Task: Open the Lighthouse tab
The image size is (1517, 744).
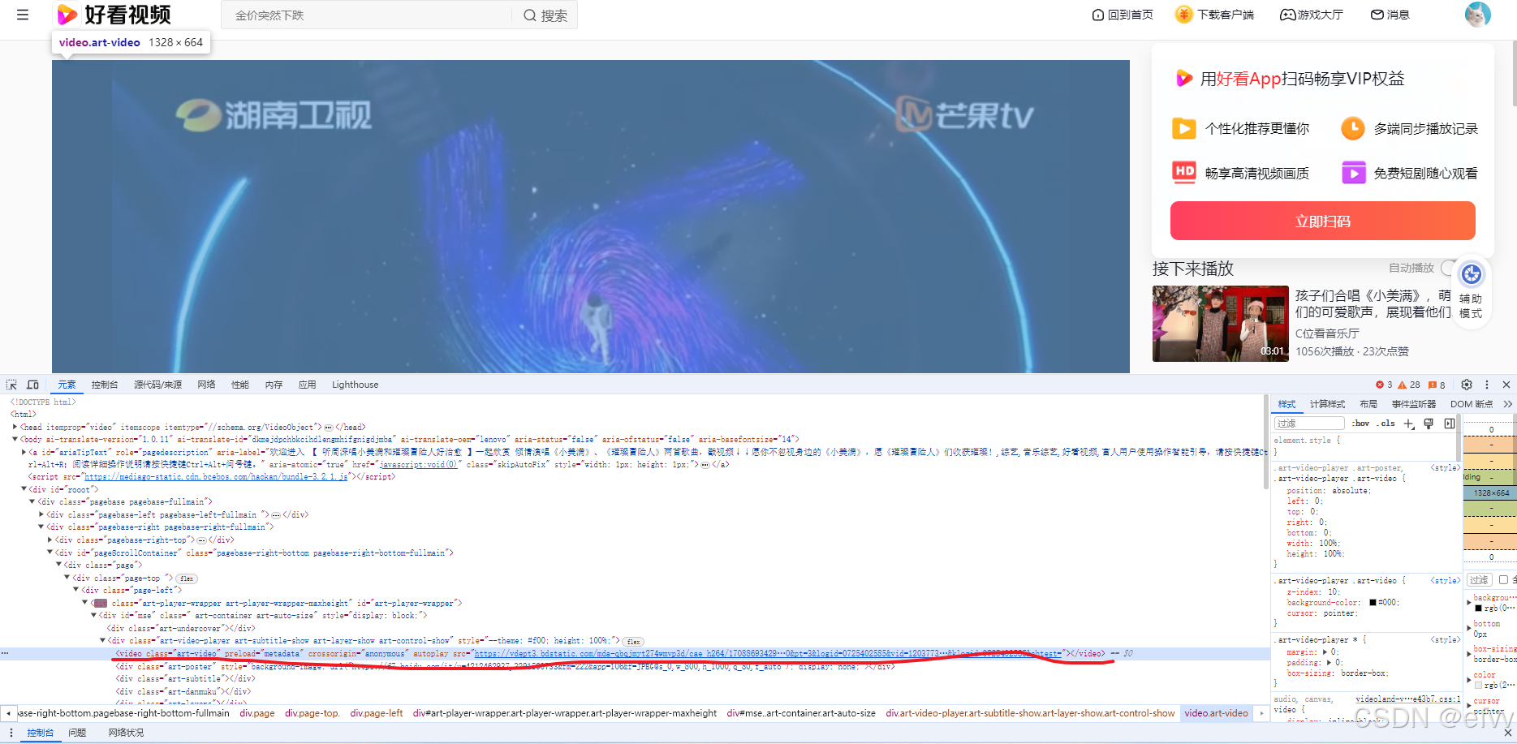Action: click(x=355, y=385)
